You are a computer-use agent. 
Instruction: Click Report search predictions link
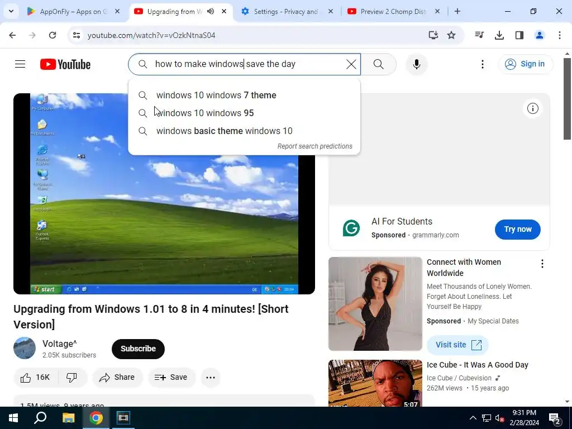[315, 146]
